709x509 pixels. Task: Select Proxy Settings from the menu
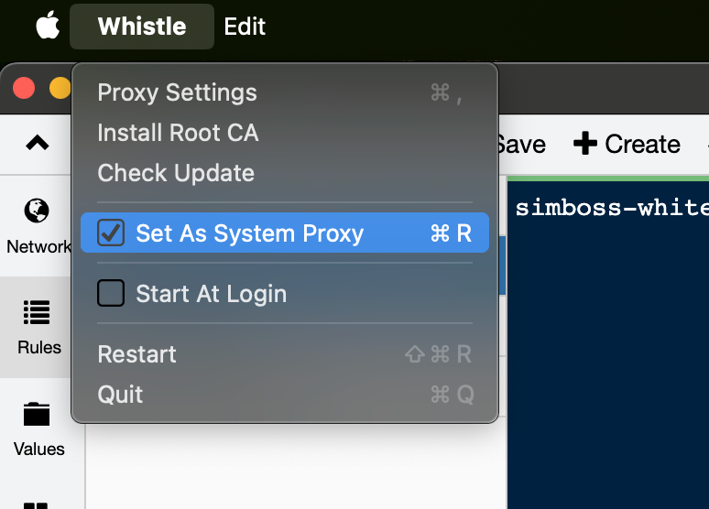coord(177,92)
